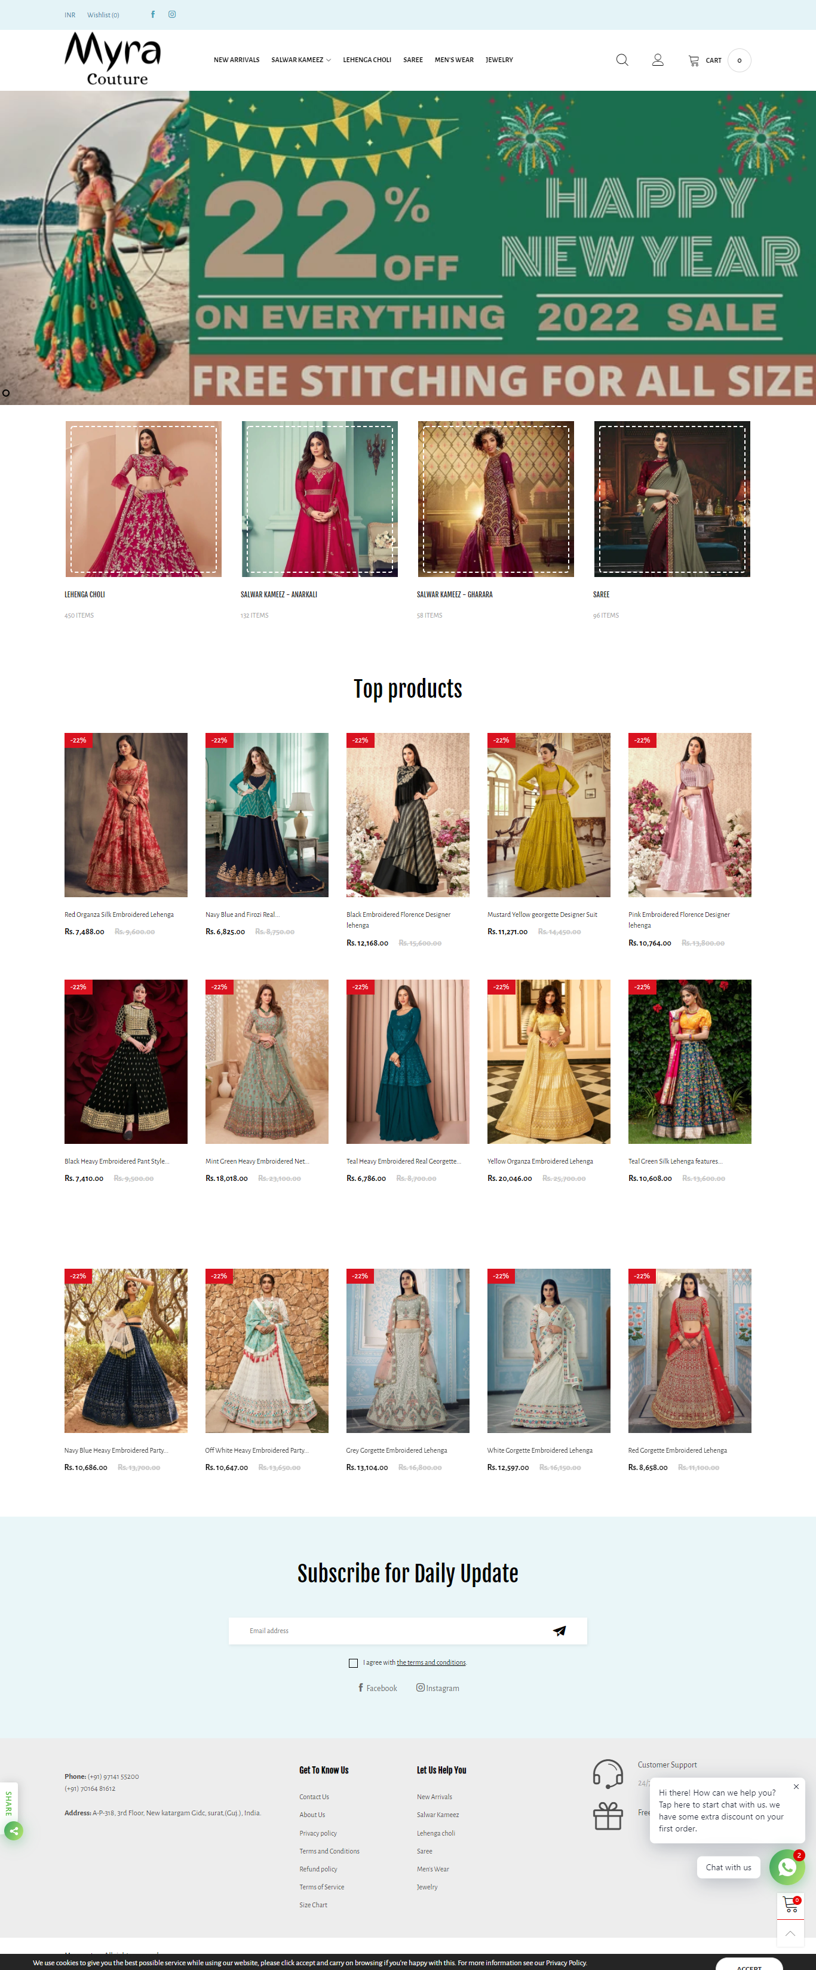Click the banner slider dot indicator
Image resolution: width=816 pixels, height=1970 pixels.
(6, 393)
